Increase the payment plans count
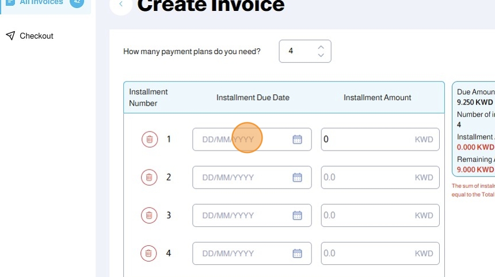Screen dimensions: 495x277 coord(321,47)
